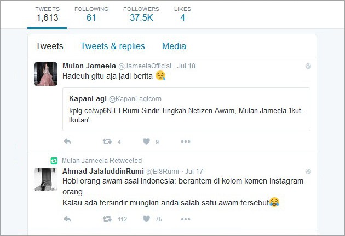Like the El8Rumi tweet with 75 likes
Screen dimensions: 345x236
[x=146, y=219]
